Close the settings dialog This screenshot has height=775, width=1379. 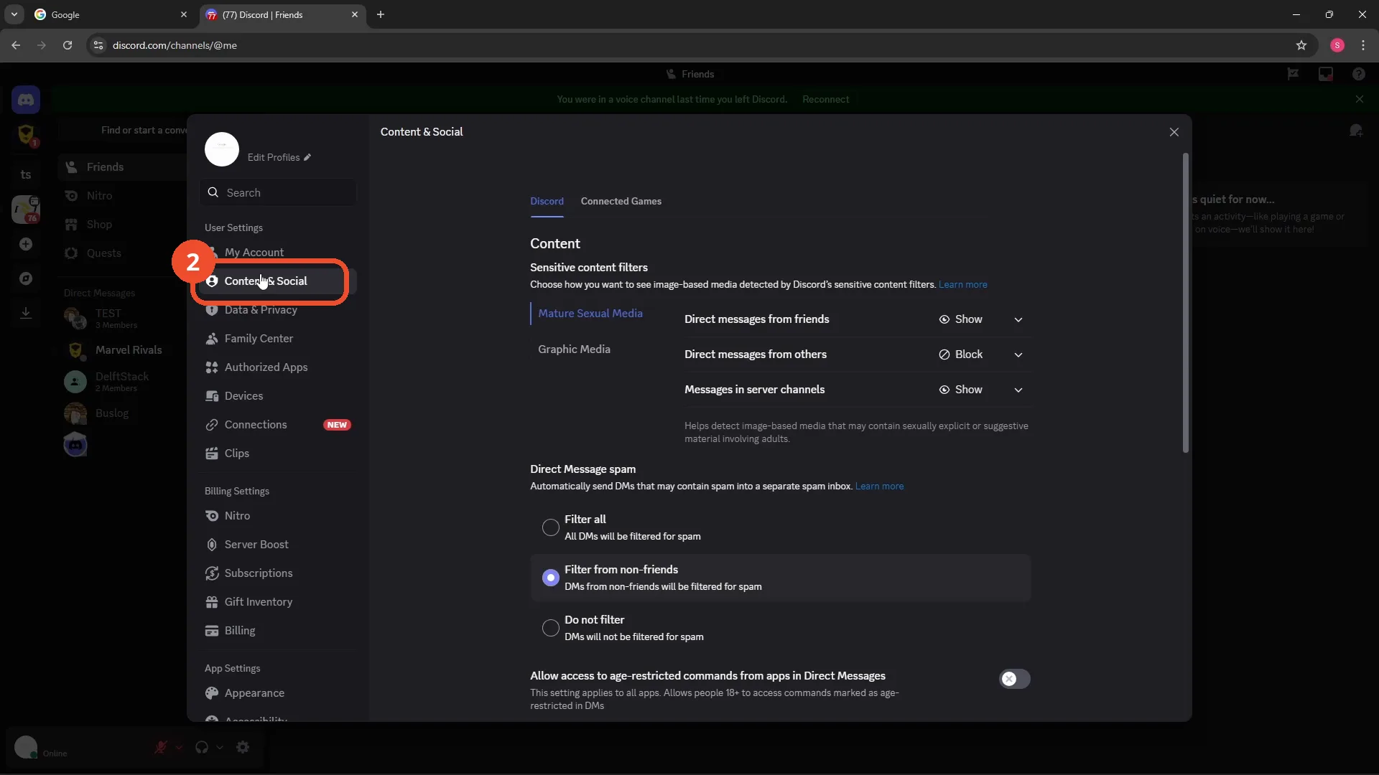[x=1174, y=132]
